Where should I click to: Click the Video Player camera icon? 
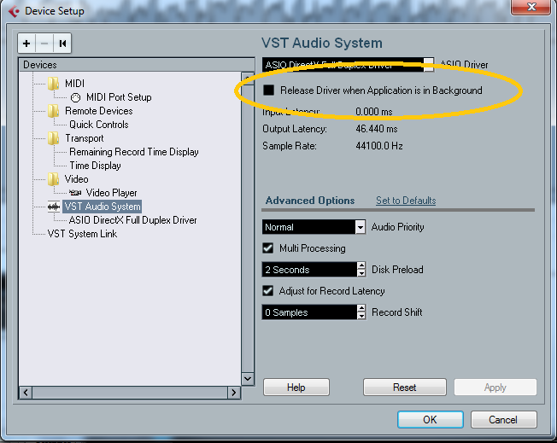(x=75, y=193)
